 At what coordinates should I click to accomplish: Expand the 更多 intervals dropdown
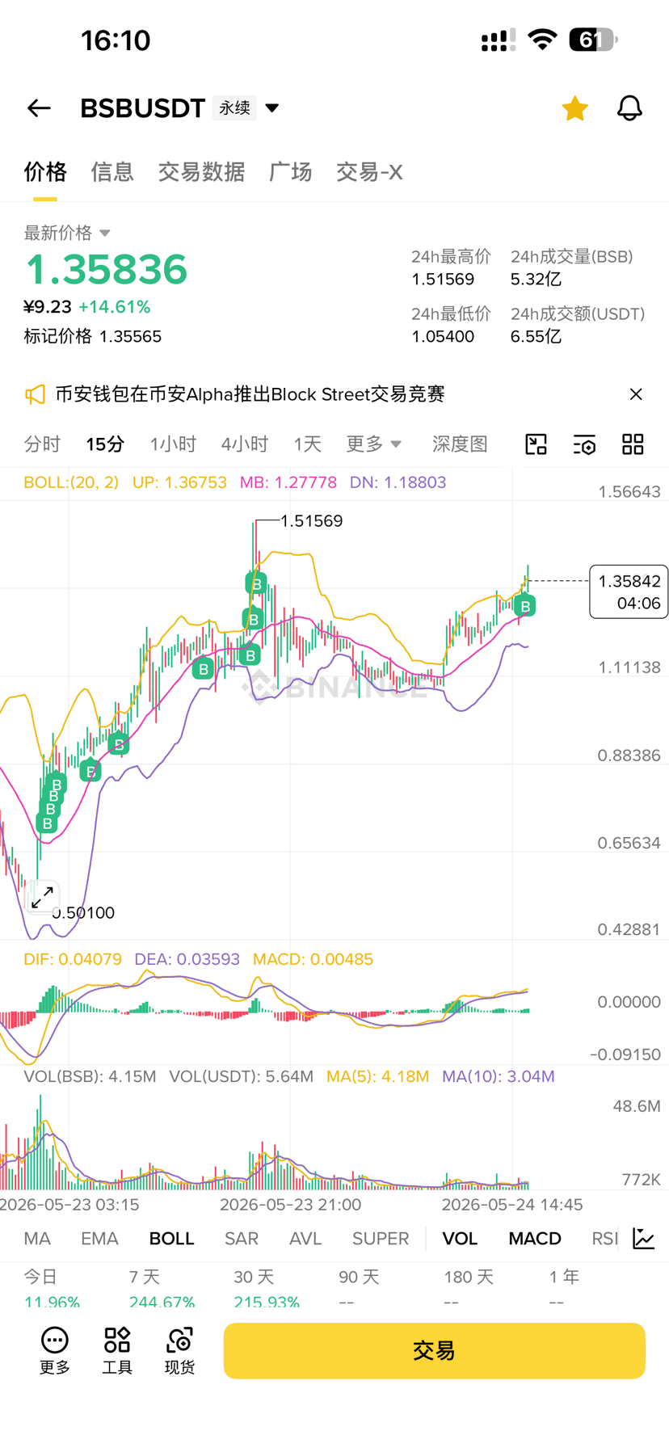[x=374, y=444]
